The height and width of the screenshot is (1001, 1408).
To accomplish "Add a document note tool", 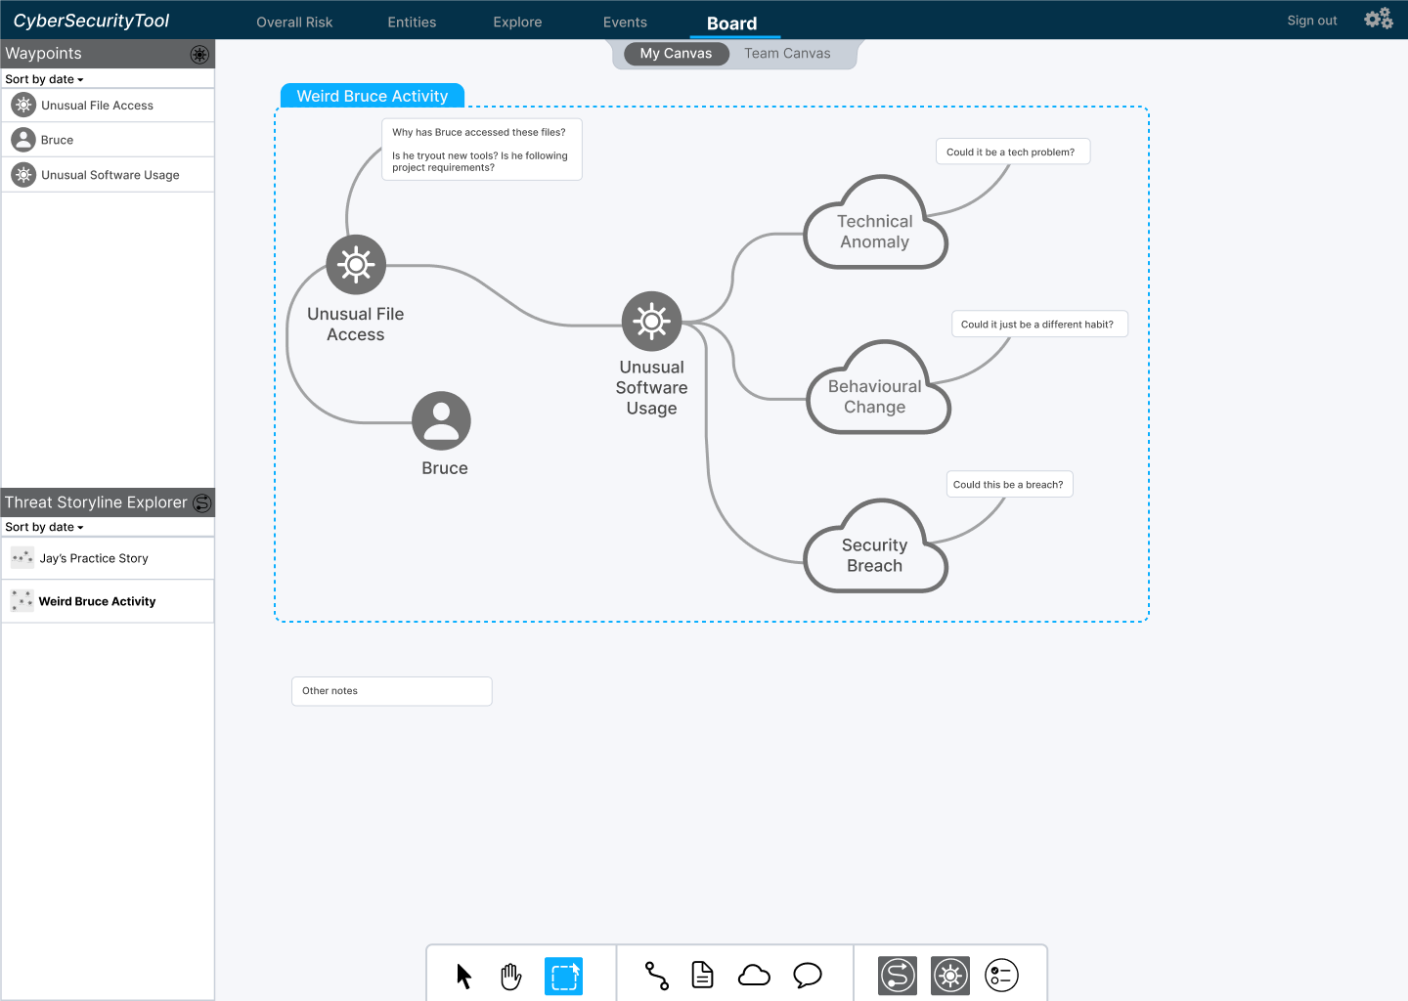I will (703, 976).
